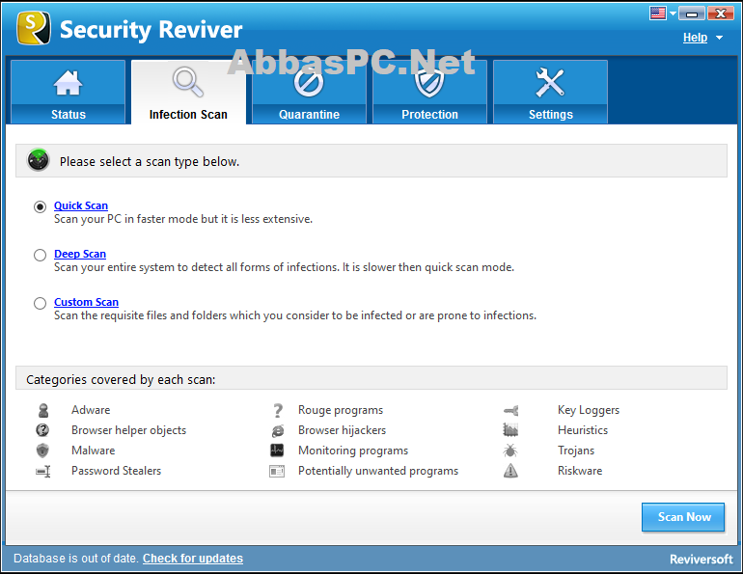The height and width of the screenshot is (574, 743).
Task: Click the Settings wrench and screwdriver icon
Action: click(550, 82)
